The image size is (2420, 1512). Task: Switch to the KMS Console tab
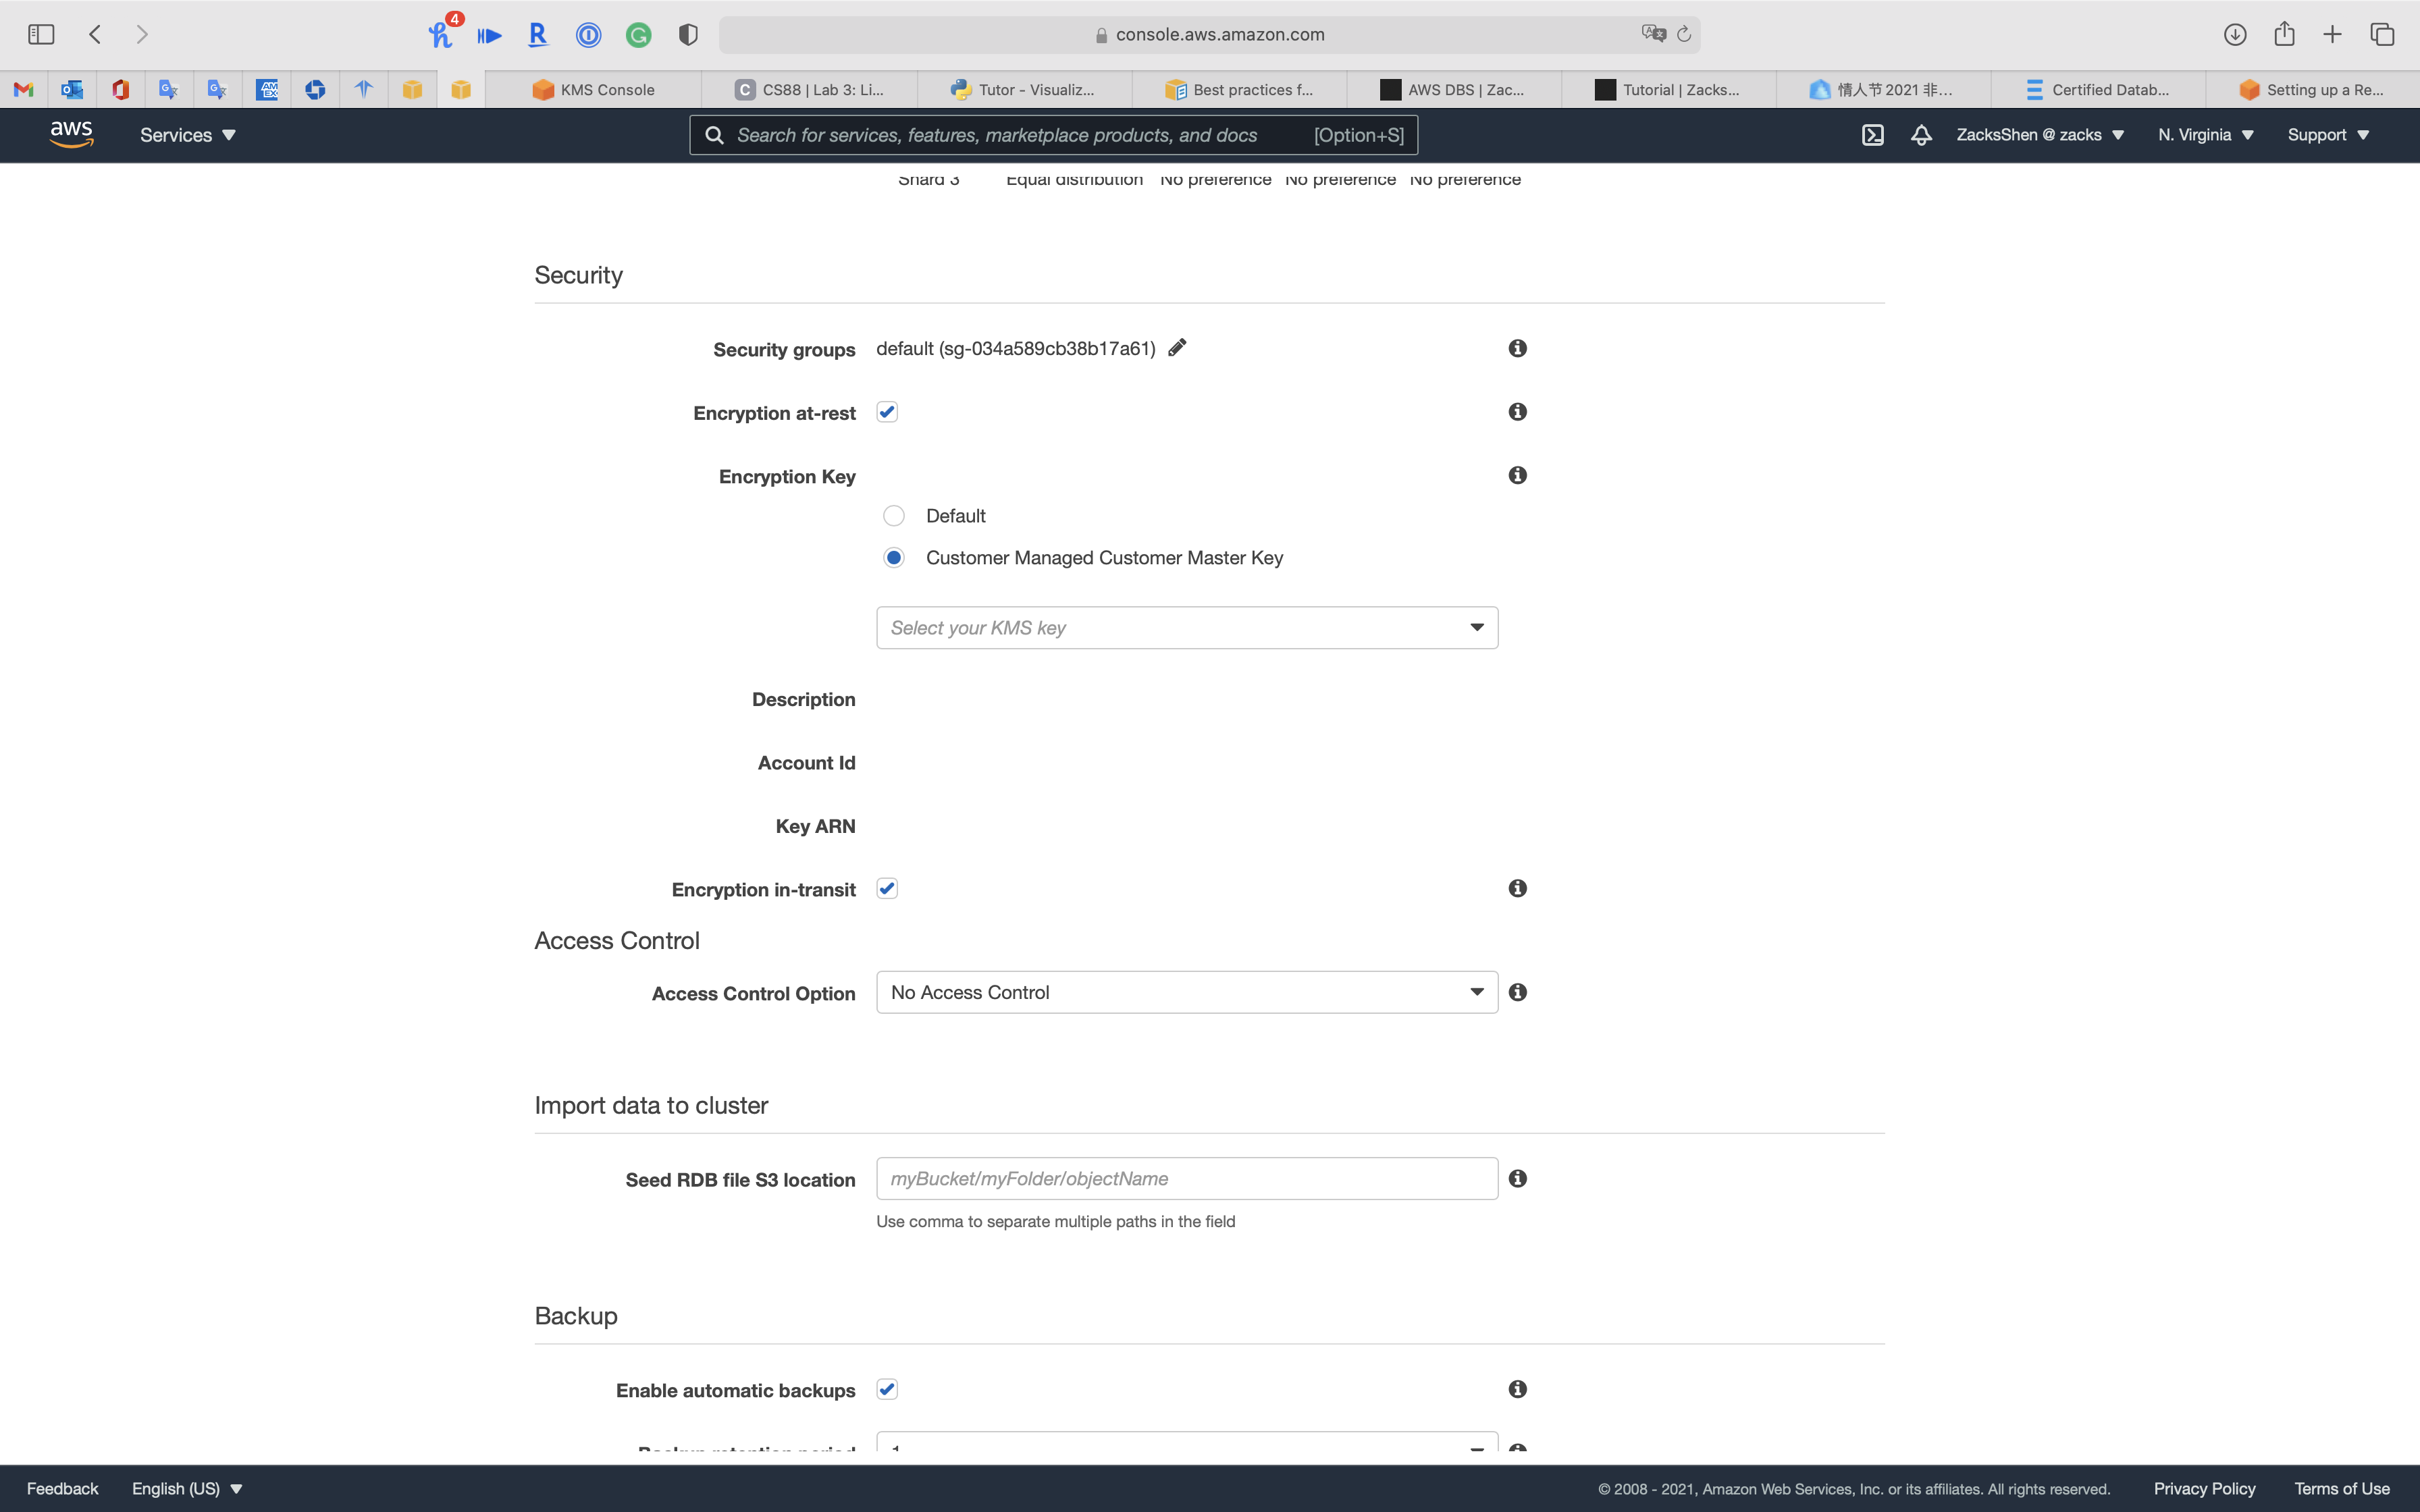593,90
